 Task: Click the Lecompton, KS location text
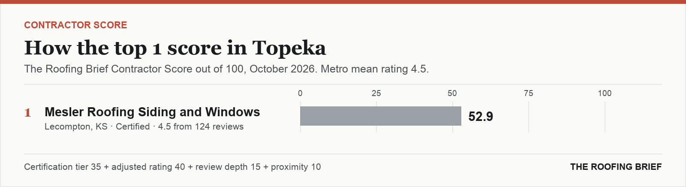coord(76,127)
